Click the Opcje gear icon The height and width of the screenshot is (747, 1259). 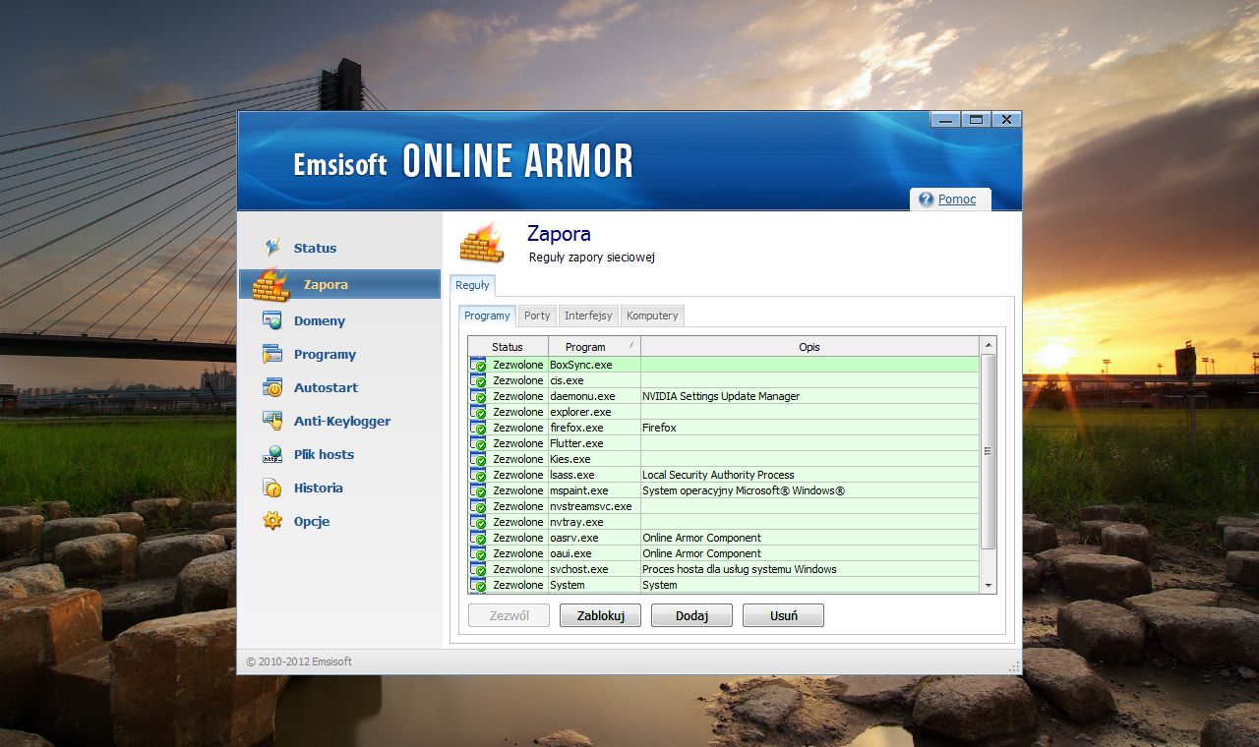(x=272, y=521)
